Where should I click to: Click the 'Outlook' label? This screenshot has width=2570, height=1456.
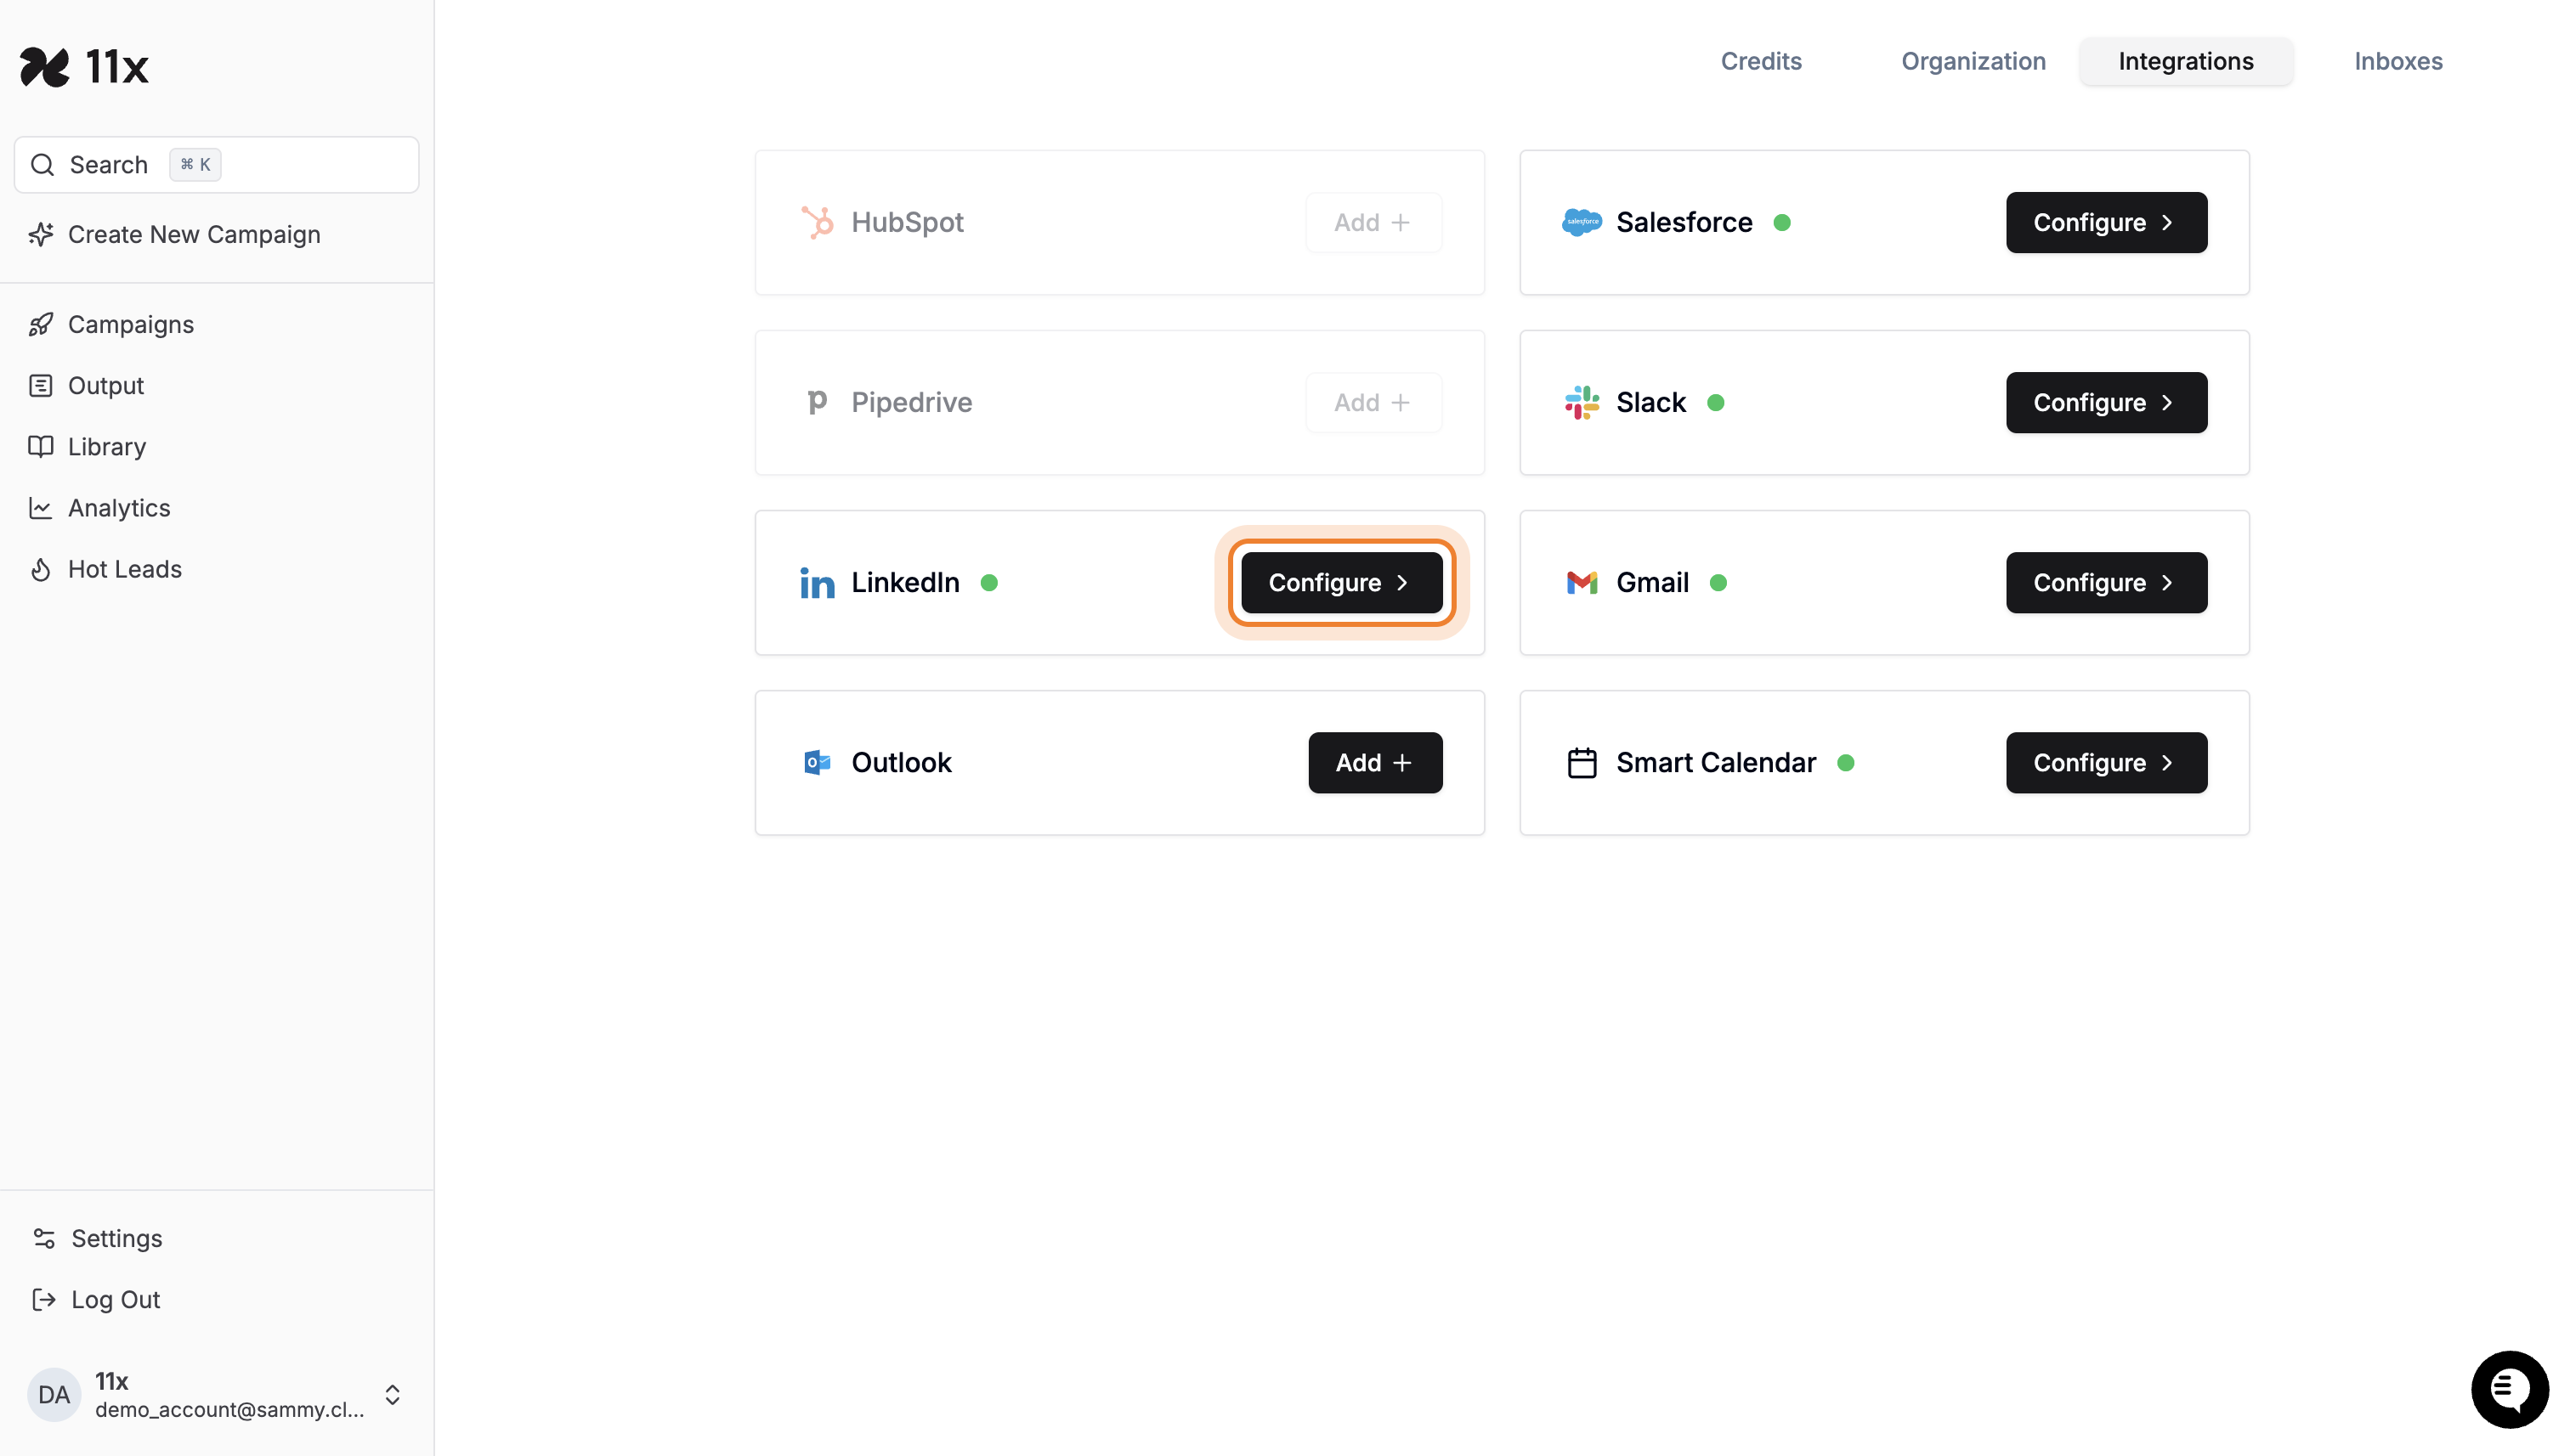pyautogui.click(x=902, y=763)
